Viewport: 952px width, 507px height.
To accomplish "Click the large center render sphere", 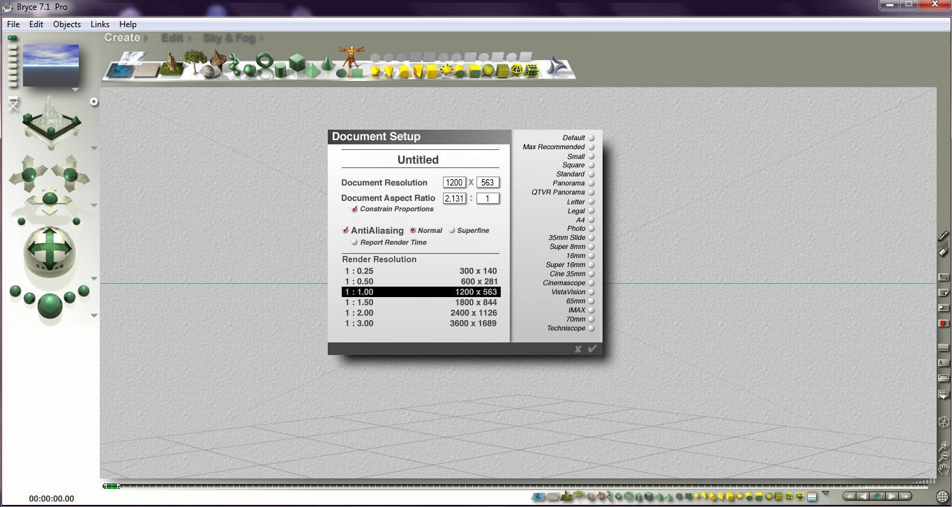I will (50, 305).
